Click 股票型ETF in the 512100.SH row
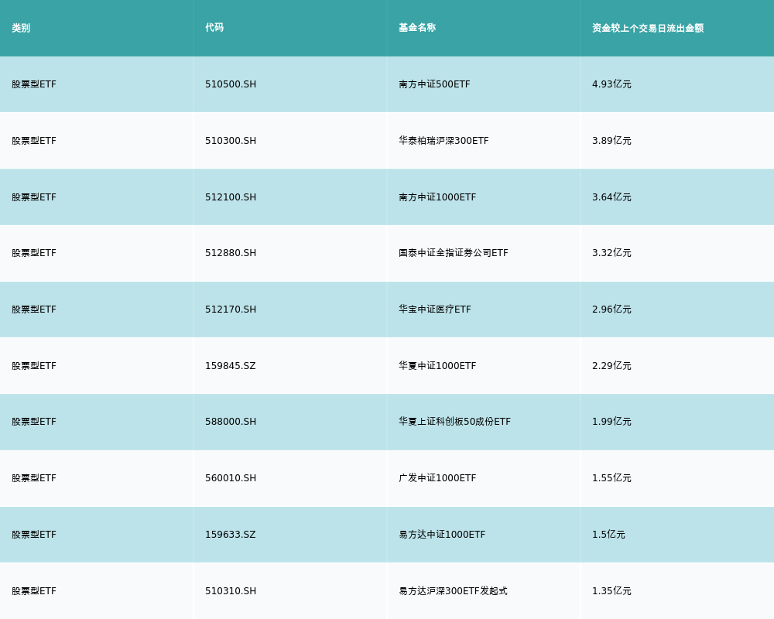The image size is (774, 619). point(34,197)
